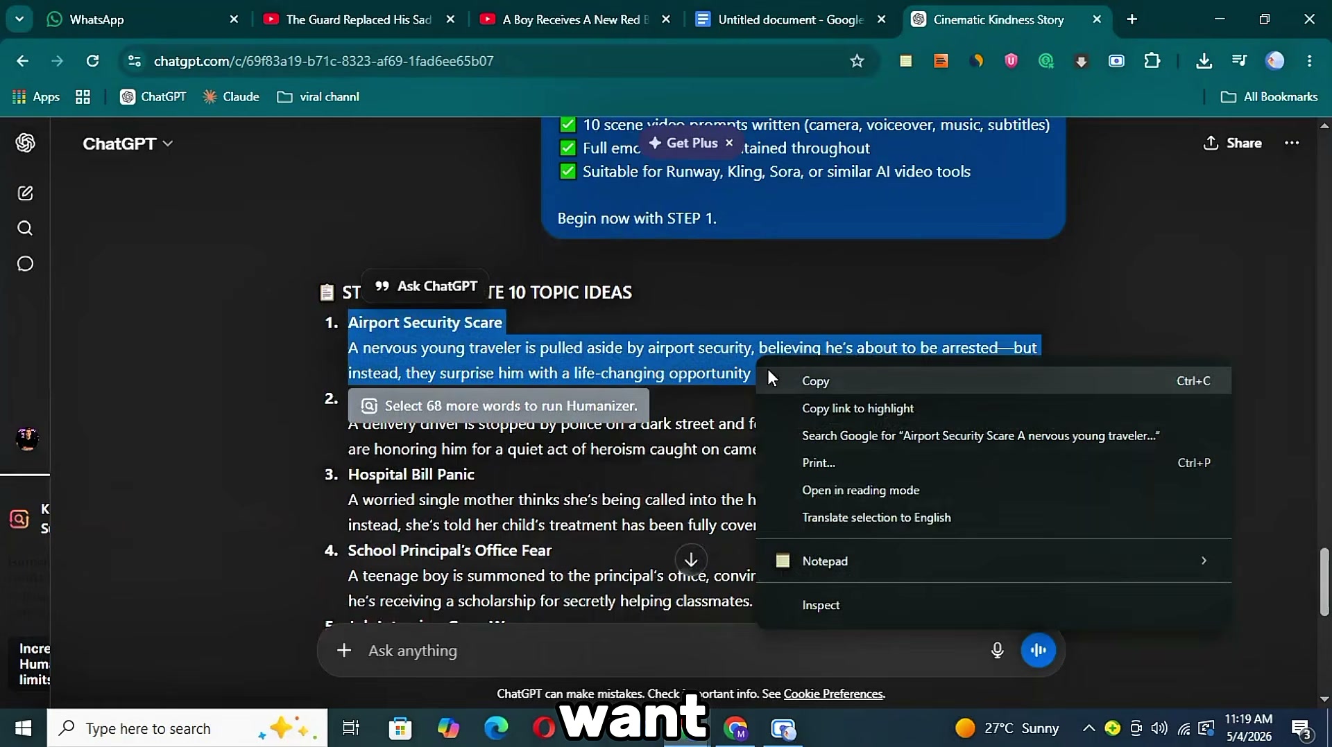
Task: Choose Inspect from the context menu
Action: click(993, 605)
